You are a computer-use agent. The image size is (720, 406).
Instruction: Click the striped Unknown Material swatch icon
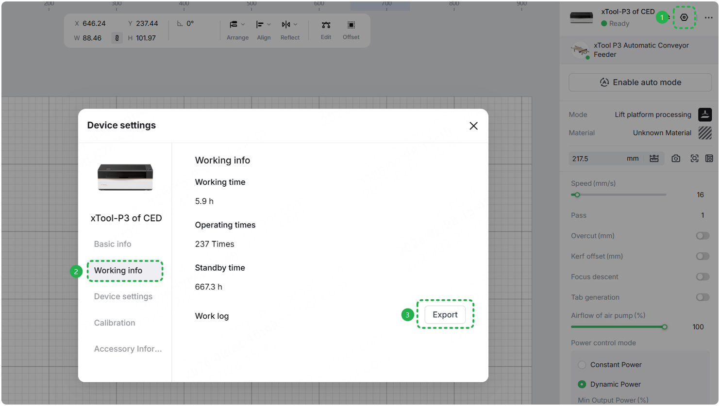[x=705, y=133]
